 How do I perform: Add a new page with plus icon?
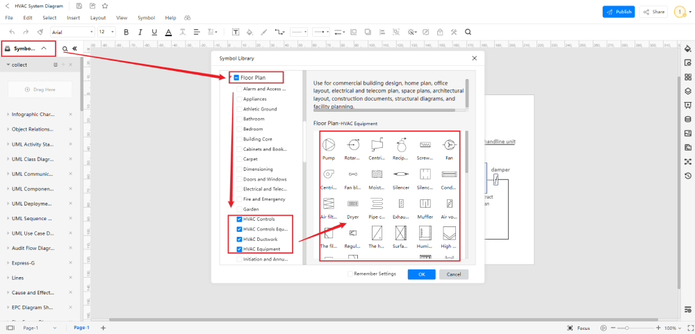point(104,328)
